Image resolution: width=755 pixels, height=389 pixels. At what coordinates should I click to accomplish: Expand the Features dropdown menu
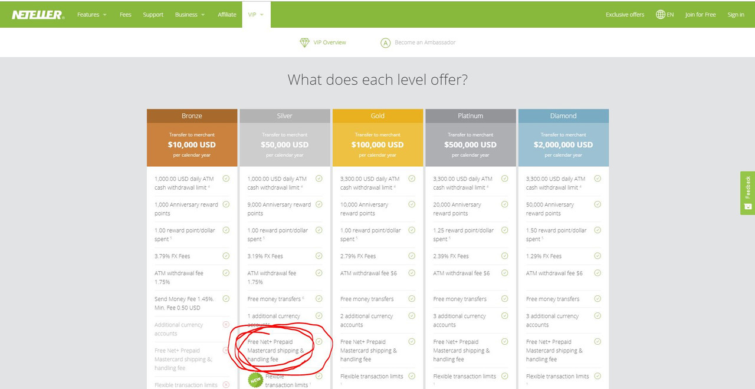91,15
